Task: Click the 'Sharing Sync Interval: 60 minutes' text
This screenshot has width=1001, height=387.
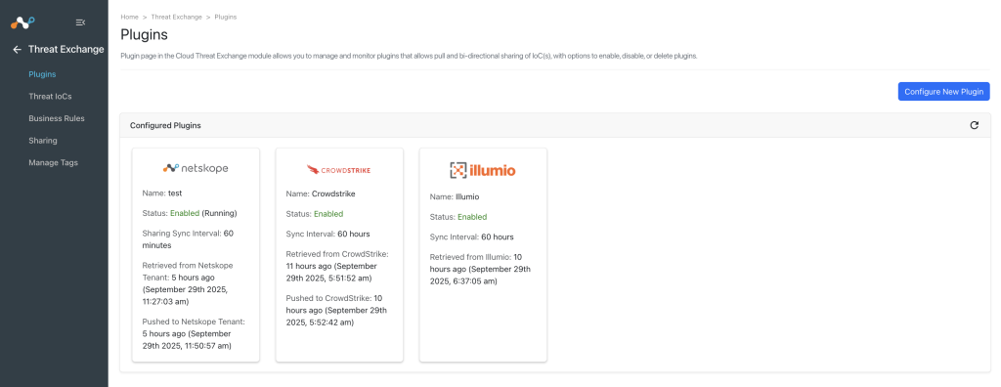Action: coord(188,238)
